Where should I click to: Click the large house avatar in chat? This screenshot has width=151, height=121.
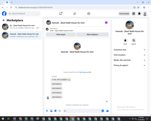(x=77, y=46)
